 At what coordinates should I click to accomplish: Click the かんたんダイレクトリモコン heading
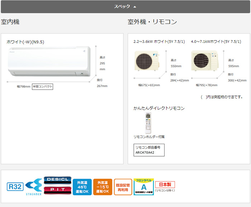(159, 108)
